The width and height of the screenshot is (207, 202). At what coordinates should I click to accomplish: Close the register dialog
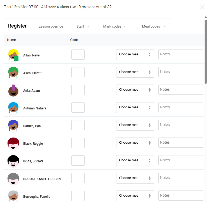point(202,7)
